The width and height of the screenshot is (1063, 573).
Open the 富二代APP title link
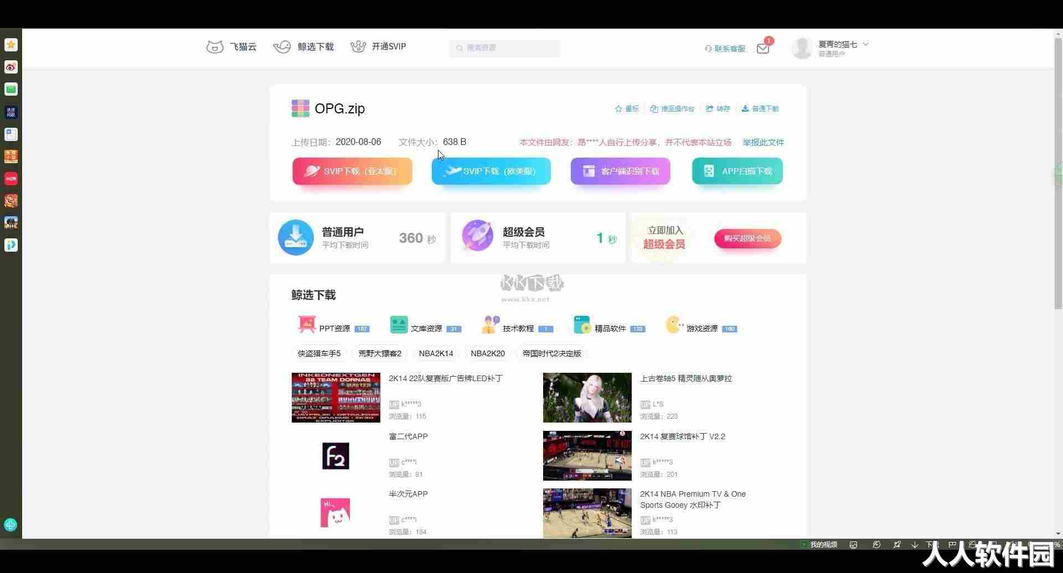(x=408, y=436)
